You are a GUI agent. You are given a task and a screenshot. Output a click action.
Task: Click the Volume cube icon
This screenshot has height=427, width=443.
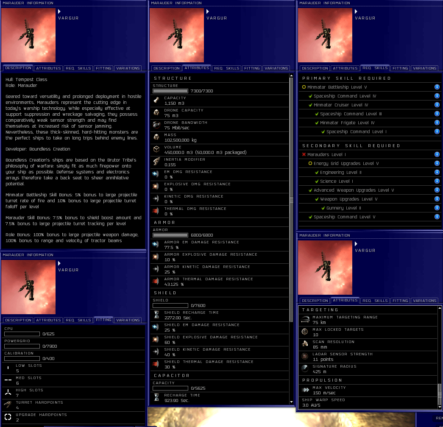[x=156, y=149]
